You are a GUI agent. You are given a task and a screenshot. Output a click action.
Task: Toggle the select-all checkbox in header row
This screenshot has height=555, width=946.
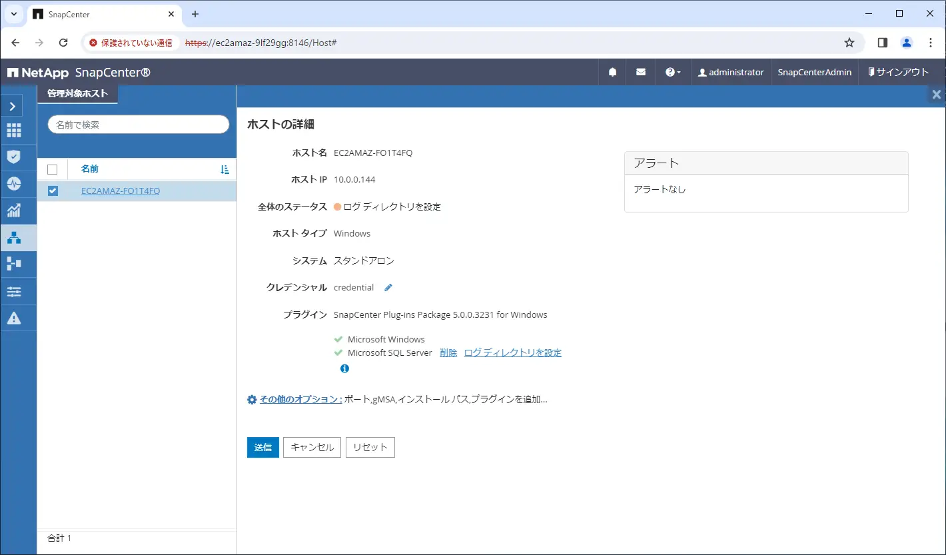click(53, 169)
